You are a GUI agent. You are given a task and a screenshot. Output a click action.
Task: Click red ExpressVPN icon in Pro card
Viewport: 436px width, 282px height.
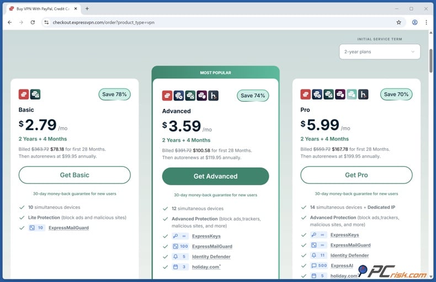click(305, 94)
